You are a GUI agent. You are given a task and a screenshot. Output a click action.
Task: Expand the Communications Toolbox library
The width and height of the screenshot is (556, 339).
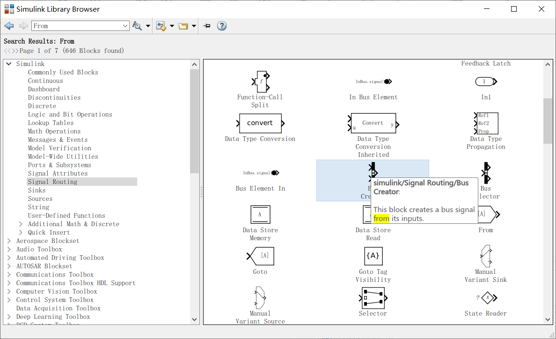(x=9, y=275)
